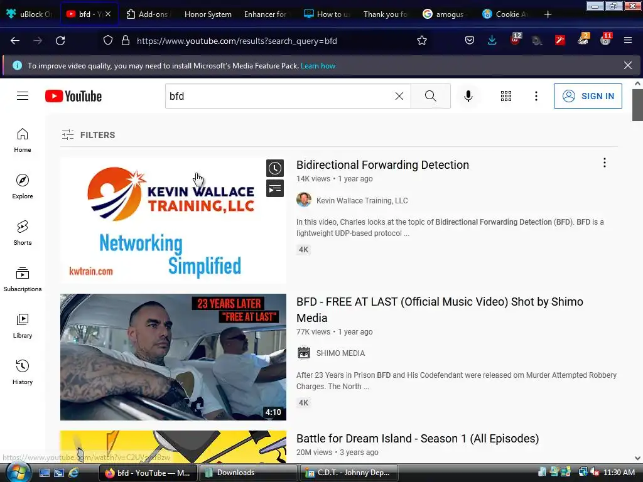Open the YouTube apps grid
This screenshot has width=643, height=482.
coord(506,96)
